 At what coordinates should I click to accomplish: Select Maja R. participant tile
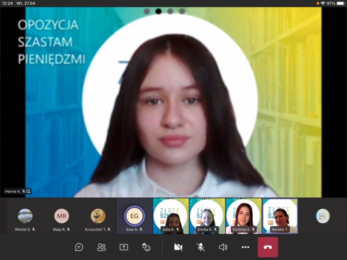coord(62,216)
